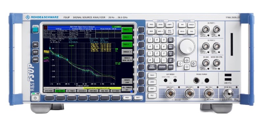Tap the MEAS key
Image resolution: width=263 pixels, height=124 pixels.
tap(182, 32)
